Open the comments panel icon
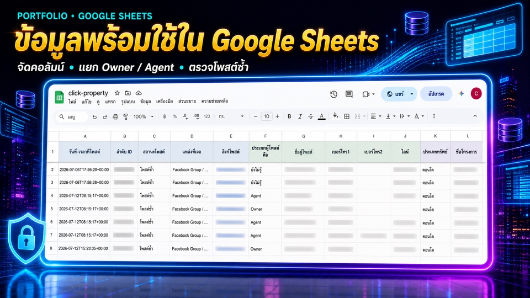This screenshot has width=530, height=298. pyautogui.click(x=349, y=94)
